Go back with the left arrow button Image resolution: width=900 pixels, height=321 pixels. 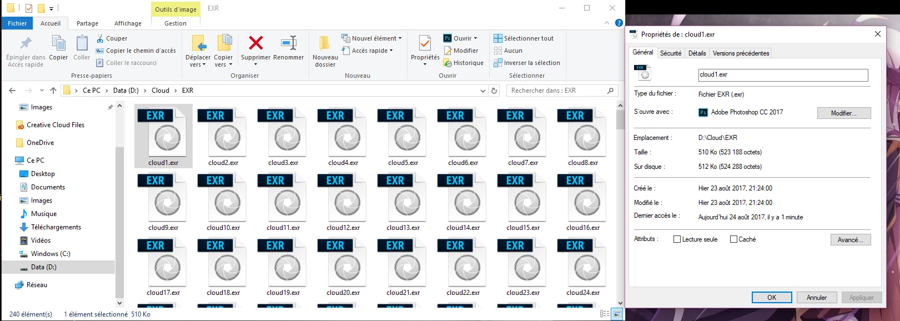point(12,91)
